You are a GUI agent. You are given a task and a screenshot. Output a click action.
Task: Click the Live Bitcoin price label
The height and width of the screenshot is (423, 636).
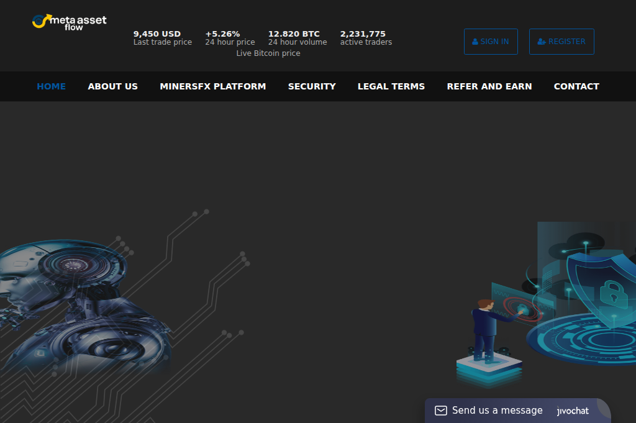(268, 53)
